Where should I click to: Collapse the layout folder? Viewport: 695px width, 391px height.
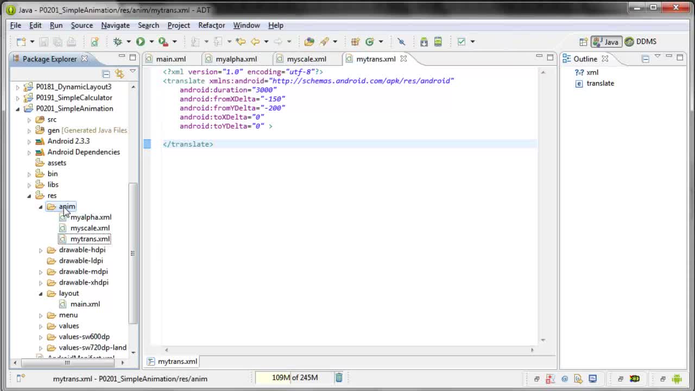click(40, 293)
